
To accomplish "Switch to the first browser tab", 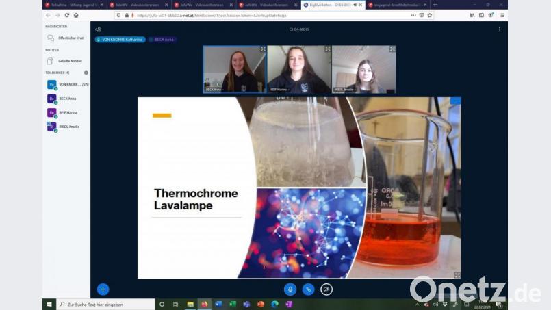I will (72, 5).
